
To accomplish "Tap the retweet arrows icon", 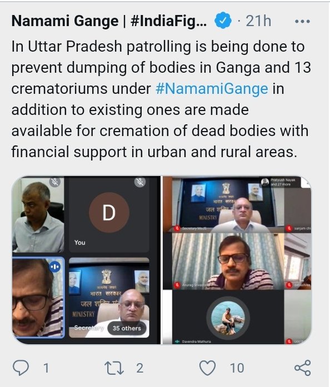I will pyautogui.click(x=114, y=368).
